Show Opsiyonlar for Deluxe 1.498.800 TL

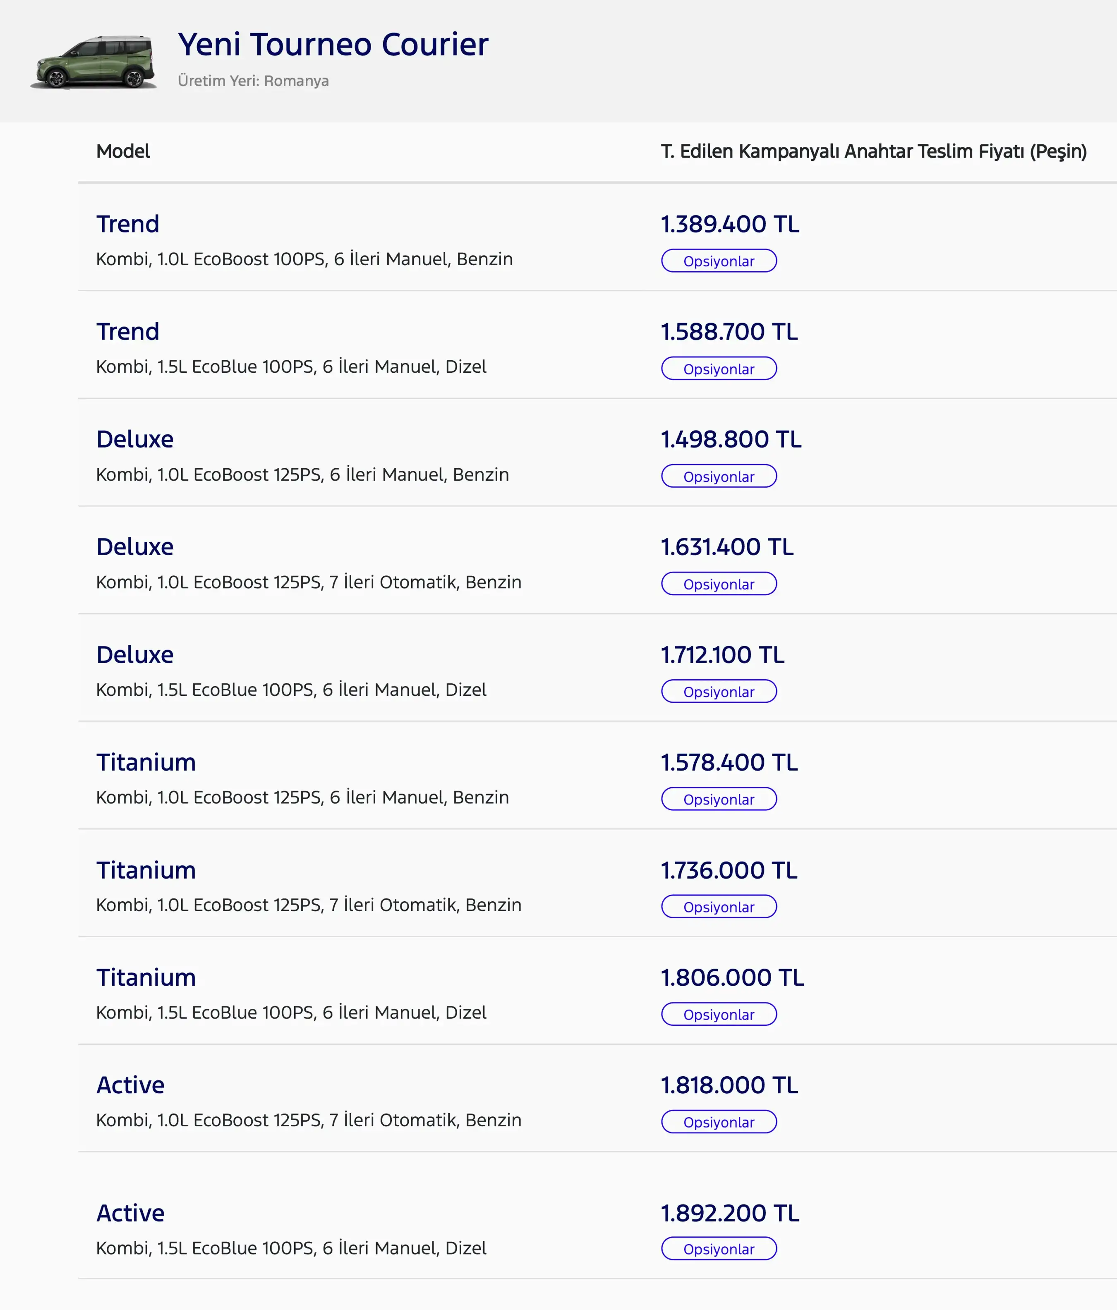(x=719, y=476)
